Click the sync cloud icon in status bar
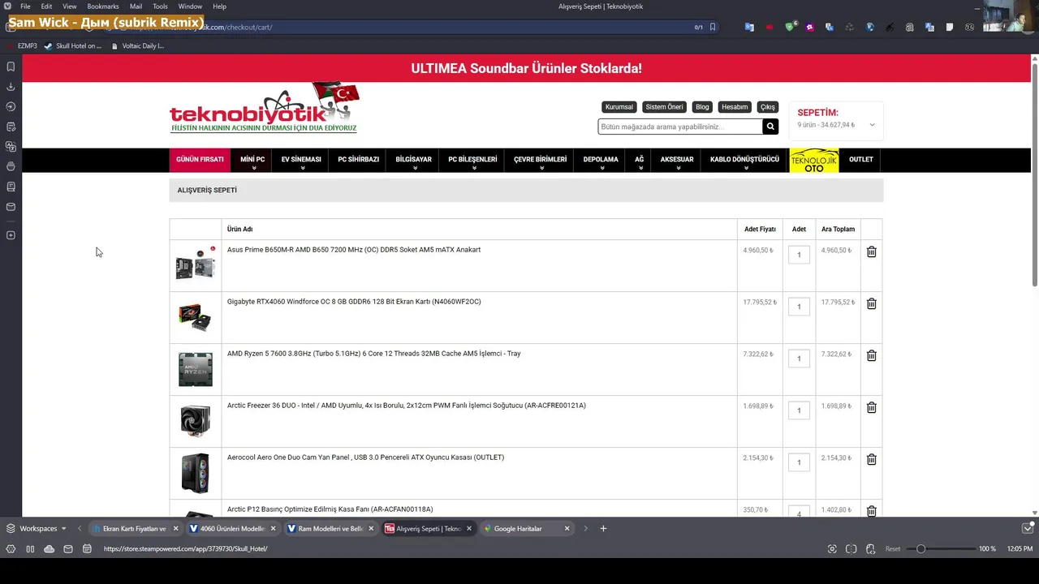The width and height of the screenshot is (1039, 584). [x=49, y=549]
